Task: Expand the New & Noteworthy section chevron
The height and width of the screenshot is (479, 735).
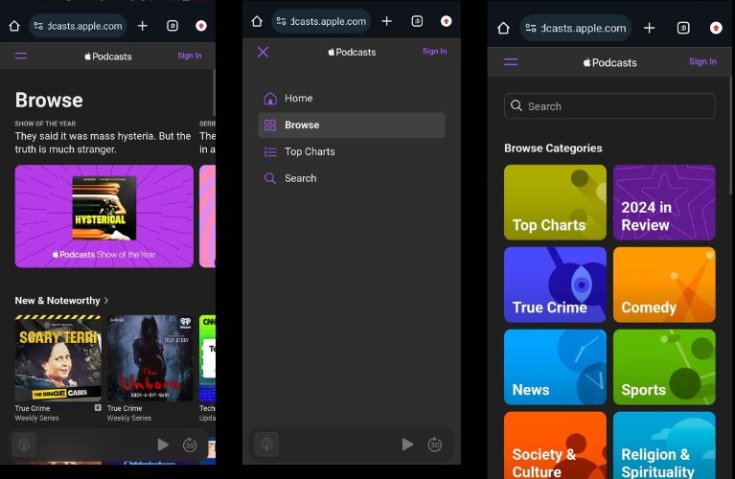Action: 106,301
